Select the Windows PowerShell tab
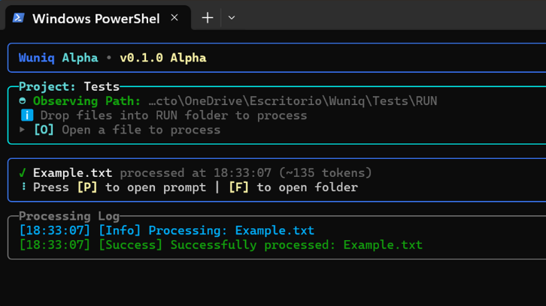This screenshot has width=546, height=306. click(x=96, y=18)
